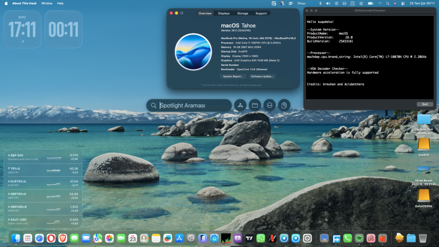Click the date and time in menu bar
Screen dimensions: 439x247
pos(422,4)
